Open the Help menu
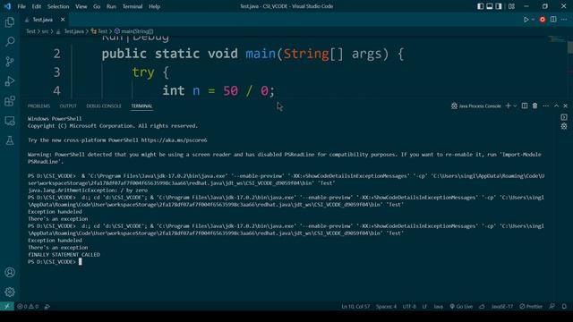573x322 pixels. (154, 6)
